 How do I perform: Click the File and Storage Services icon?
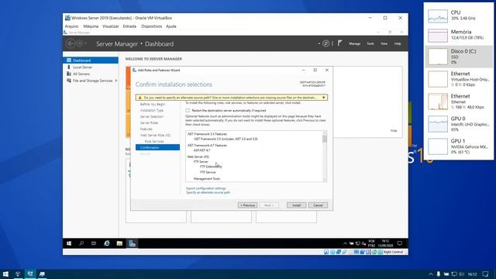tap(69, 81)
